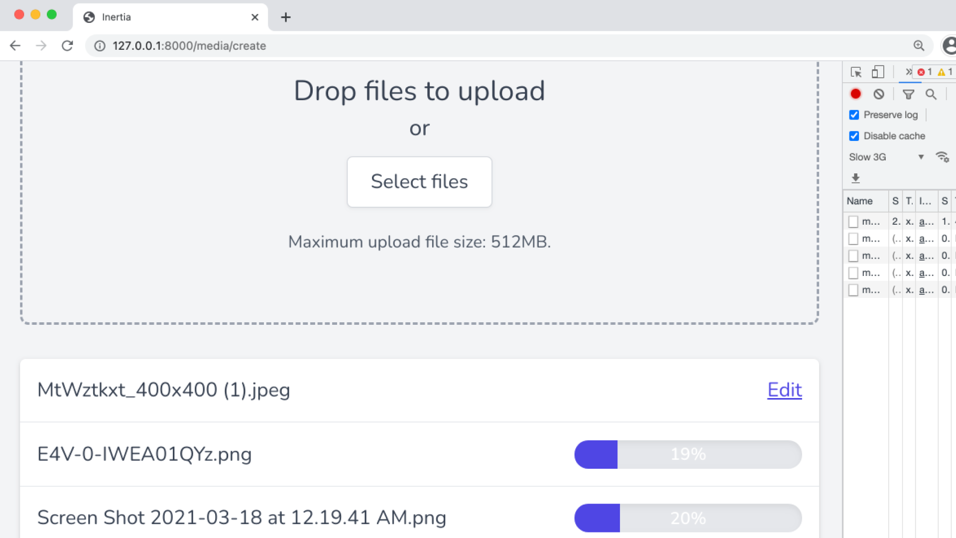Click the network search magnifier icon
The width and height of the screenshot is (956, 538).
point(931,94)
